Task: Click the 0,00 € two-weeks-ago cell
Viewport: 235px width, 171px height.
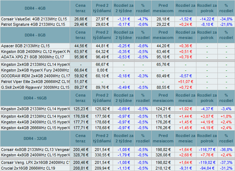Action: click(102, 70)
